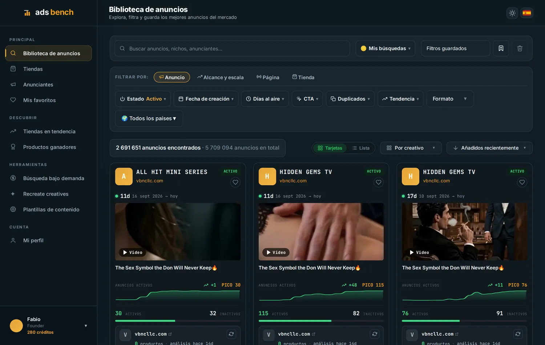545x345 pixels.
Task: Switch to the Tienda filter tab
Action: [x=303, y=77]
